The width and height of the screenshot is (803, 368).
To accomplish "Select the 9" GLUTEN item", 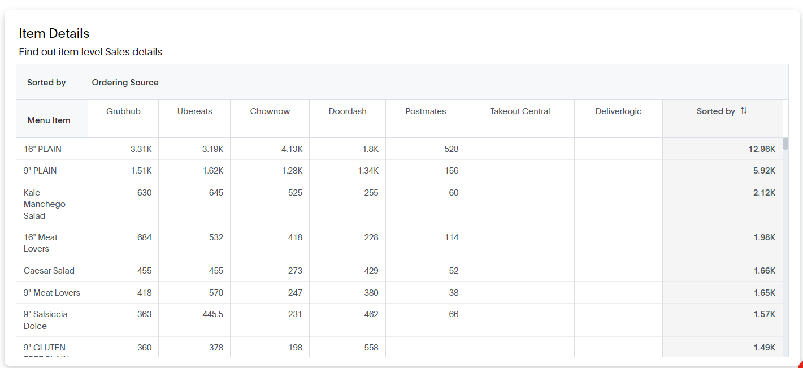I will (x=45, y=348).
